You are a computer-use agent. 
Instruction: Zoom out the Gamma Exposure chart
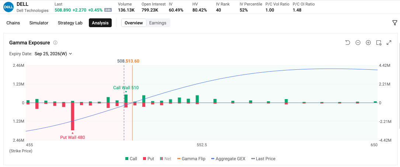tap(358, 43)
